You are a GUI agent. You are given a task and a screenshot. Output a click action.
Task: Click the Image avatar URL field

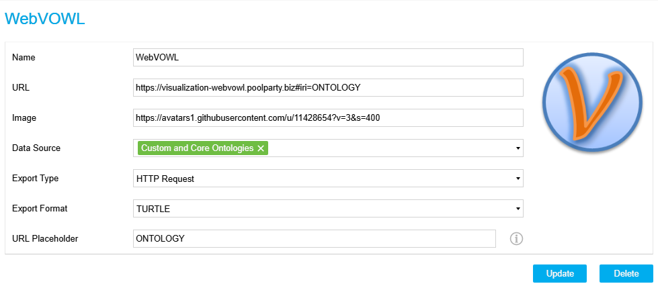[x=328, y=118]
